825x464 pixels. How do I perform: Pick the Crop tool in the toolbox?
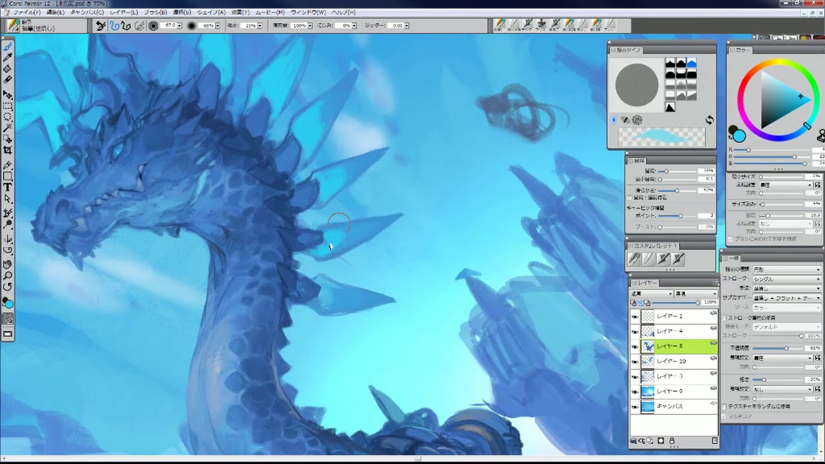(8, 150)
